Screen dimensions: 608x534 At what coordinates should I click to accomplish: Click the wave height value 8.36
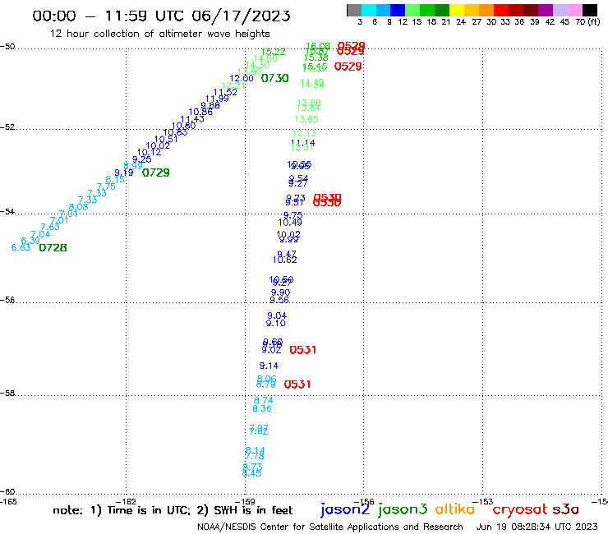tap(262, 408)
